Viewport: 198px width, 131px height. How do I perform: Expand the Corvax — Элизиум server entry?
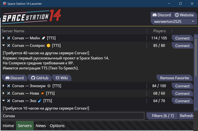pos(3,86)
